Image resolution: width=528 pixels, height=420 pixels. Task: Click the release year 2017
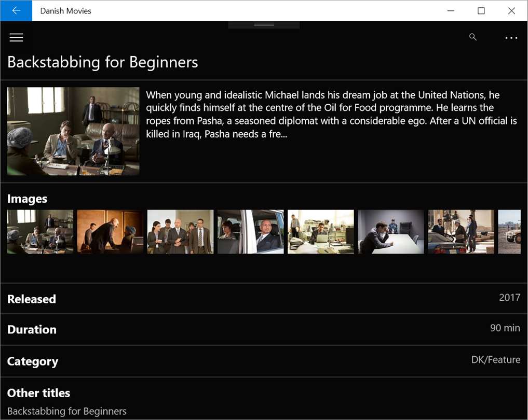pos(509,298)
